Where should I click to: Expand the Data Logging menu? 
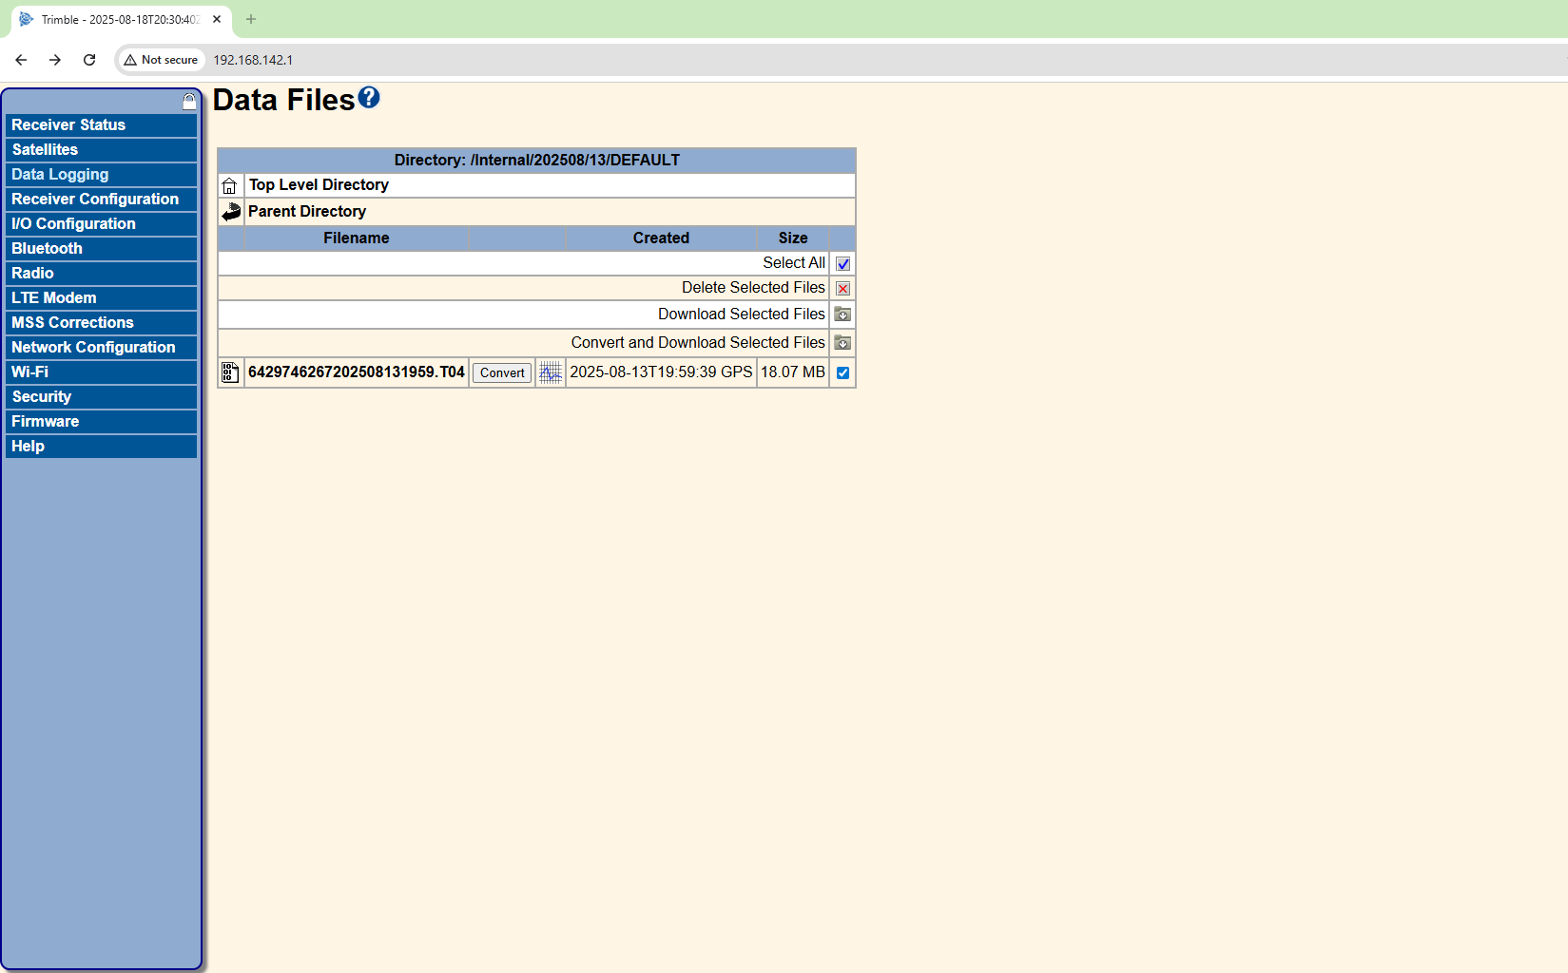click(x=60, y=175)
